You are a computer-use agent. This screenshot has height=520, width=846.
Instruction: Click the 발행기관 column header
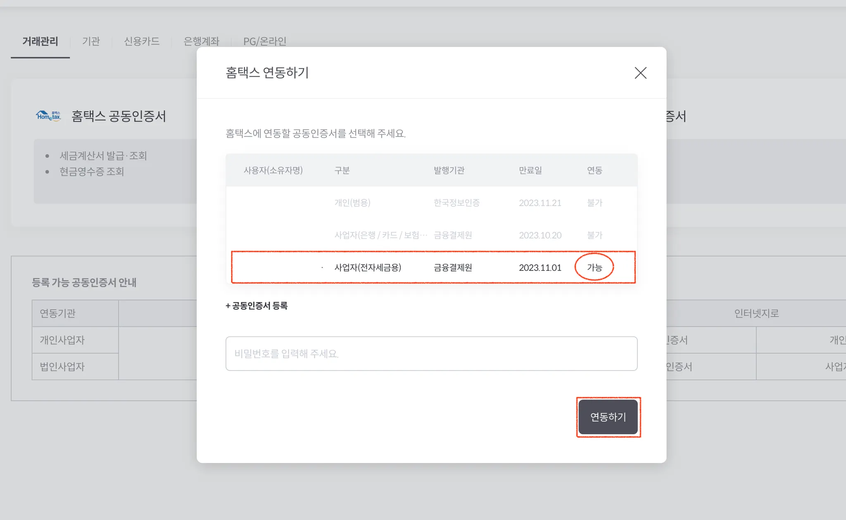pos(449,170)
